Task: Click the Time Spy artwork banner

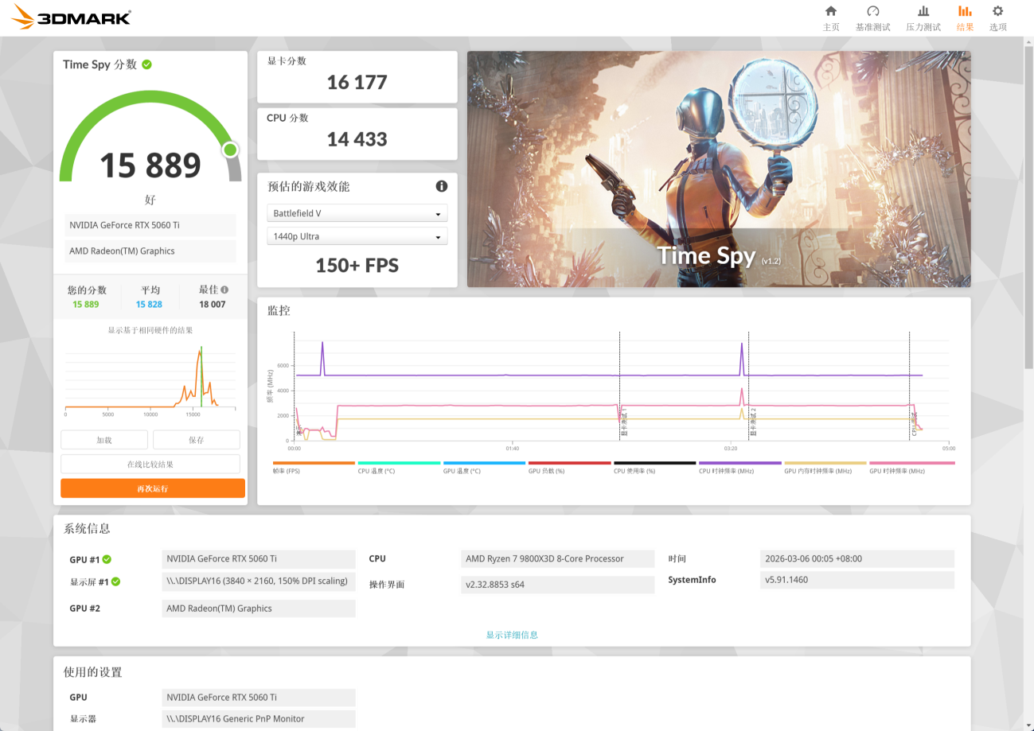Action: 718,169
